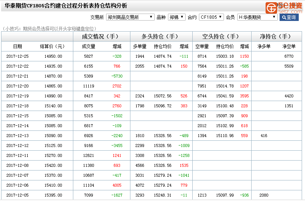
Task: Click volume value 12621
Action: pos(88,155)
